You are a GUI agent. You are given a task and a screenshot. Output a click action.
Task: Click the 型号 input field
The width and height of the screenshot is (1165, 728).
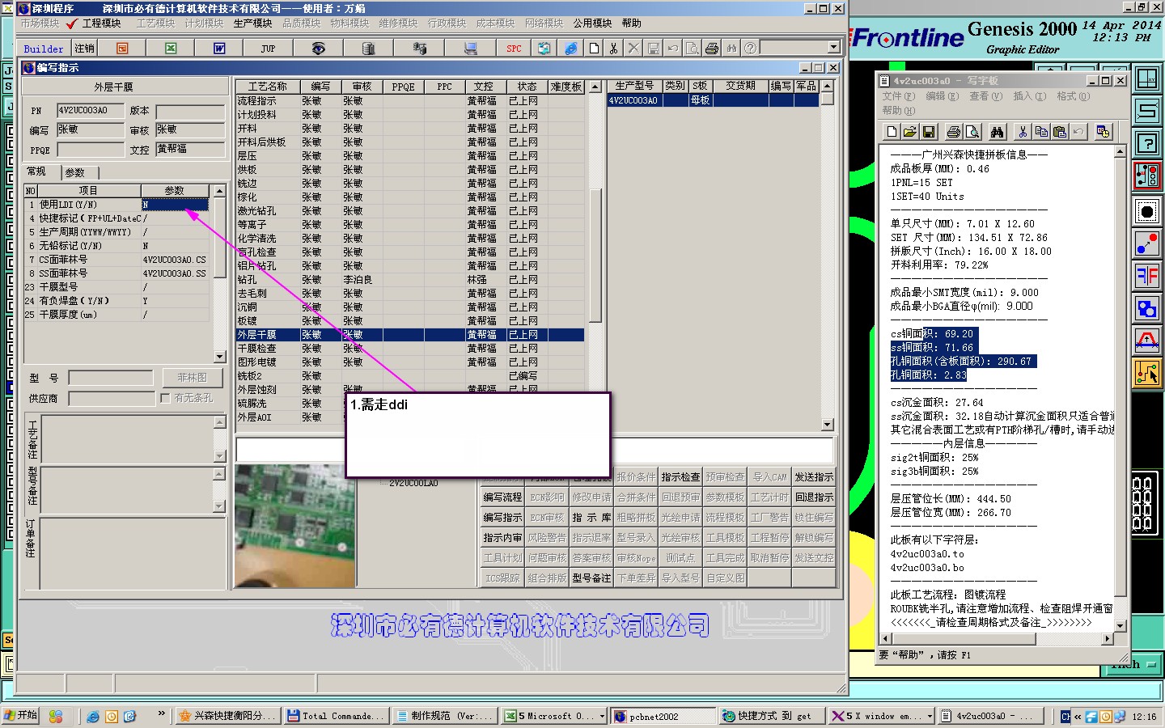pyautogui.click(x=111, y=378)
